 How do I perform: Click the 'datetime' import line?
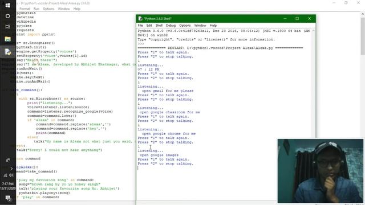tap(25, 17)
